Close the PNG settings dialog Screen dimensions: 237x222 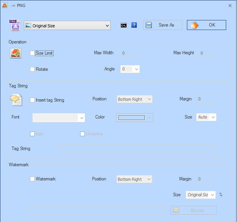[x=230, y=6]
